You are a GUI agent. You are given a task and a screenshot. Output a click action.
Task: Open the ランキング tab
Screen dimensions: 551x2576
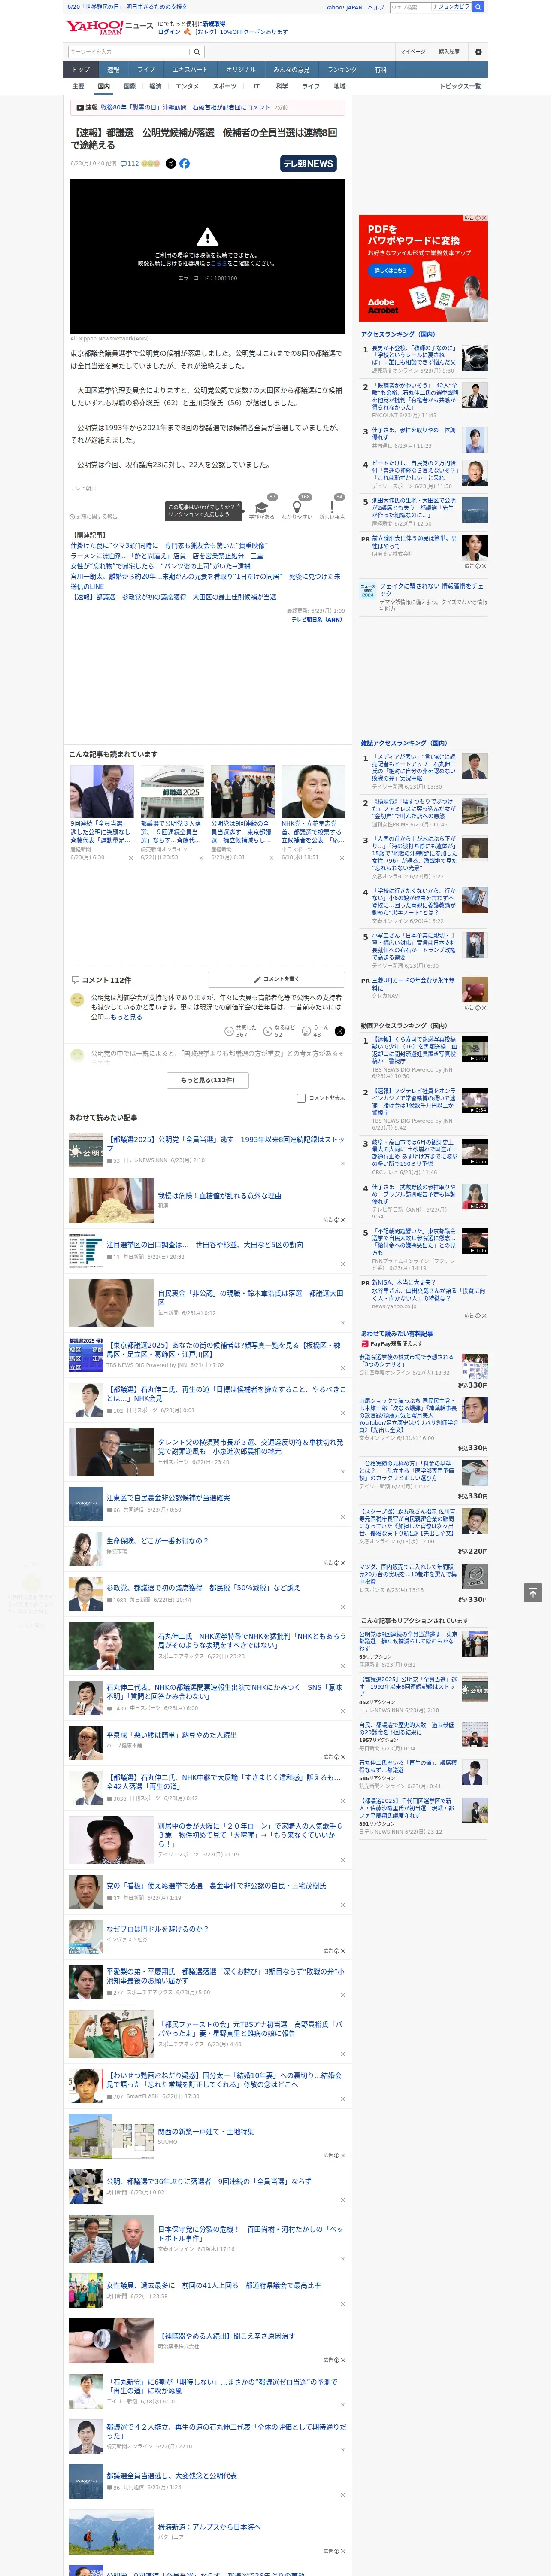coord(342,69)
